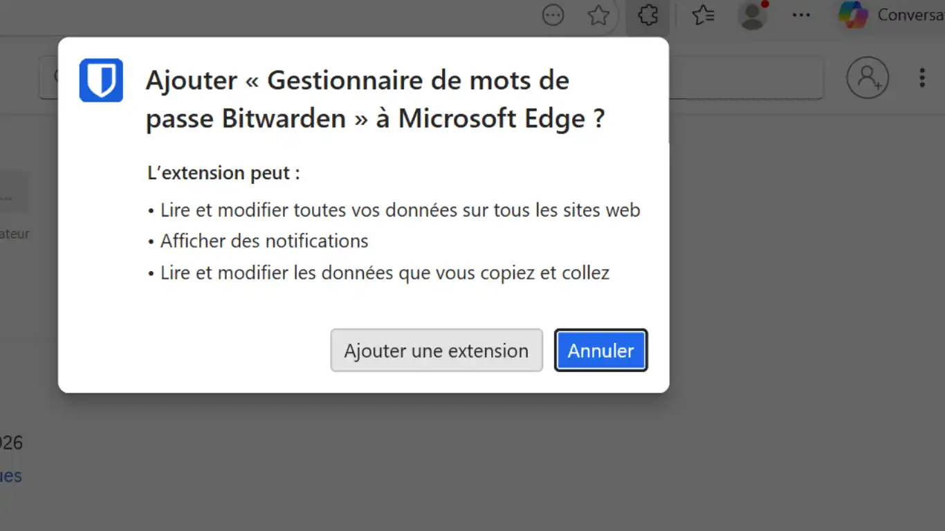Click the "sur tous les sites web" permission
The height and width of the screenshot is (531, 945).
(400, 209)
